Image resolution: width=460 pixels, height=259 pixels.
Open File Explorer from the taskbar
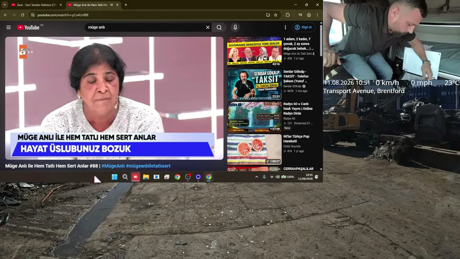coord(146,177)
